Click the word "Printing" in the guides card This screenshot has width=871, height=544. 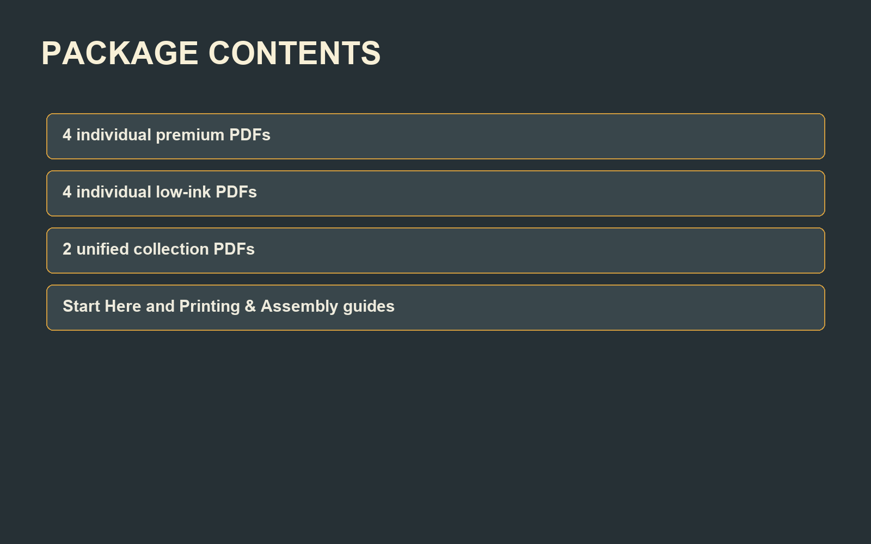[x=210, y=307]
